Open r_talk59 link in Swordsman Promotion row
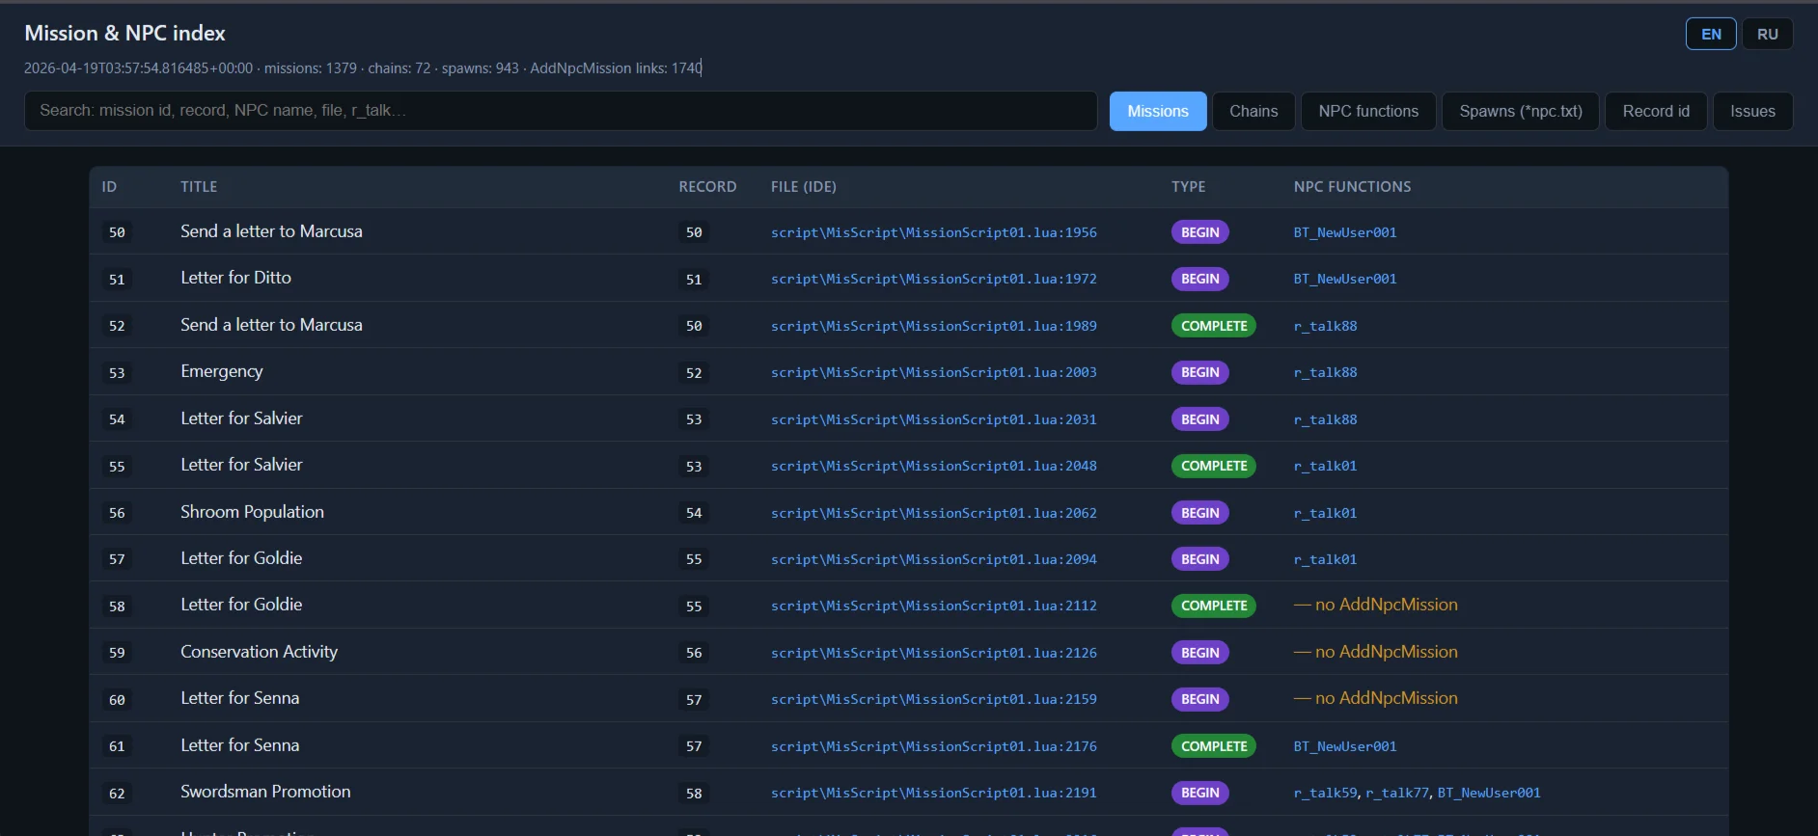Viewport: 1818px width, 836px height. 1325,793
